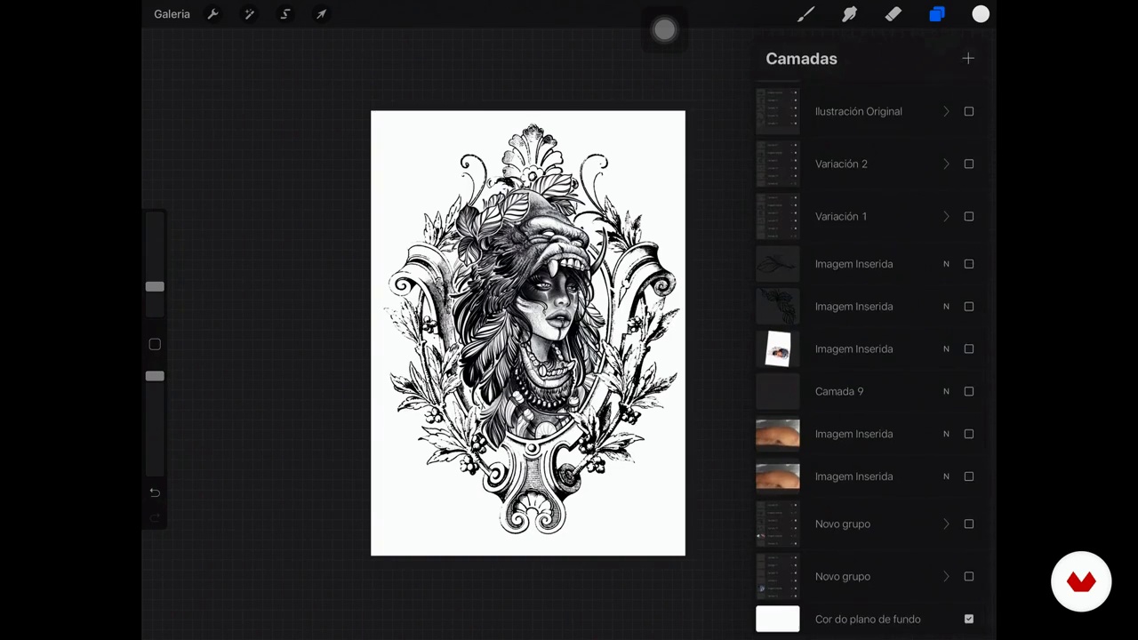Expand the Variación 1 group chevron
This screenshot has height=640, width=1138.
pyautogui.click(x=946, y=216)
